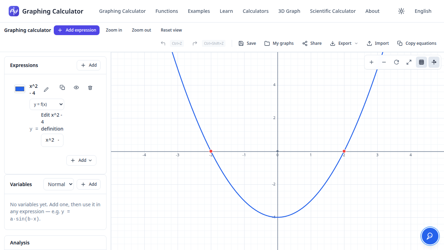Delete the x^2 - 4 expression with trash icon
Screen dimensions: 444x250
[x=90, y=87]
